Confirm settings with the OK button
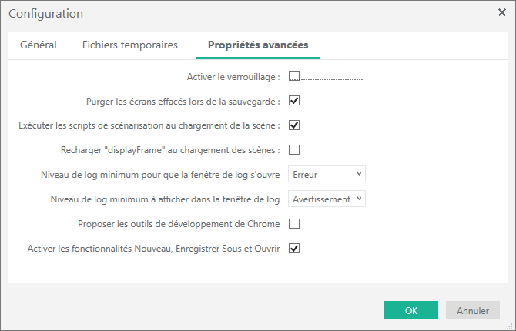516x331 pixels. click(x=411, y=310)
